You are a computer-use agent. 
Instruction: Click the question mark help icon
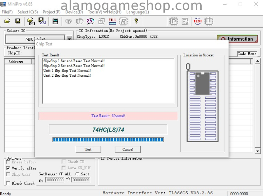click(x=136, y=21)
